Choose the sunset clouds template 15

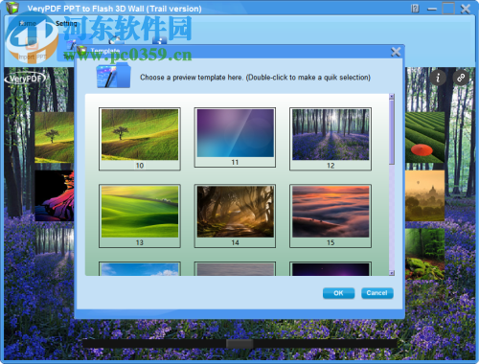tap(331, 216)
